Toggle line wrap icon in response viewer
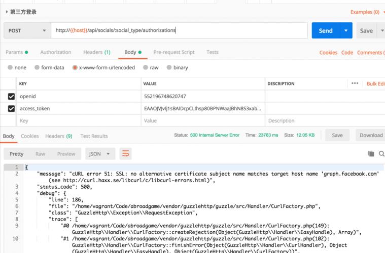Viewport: 385px width, 253px height. 126,153
